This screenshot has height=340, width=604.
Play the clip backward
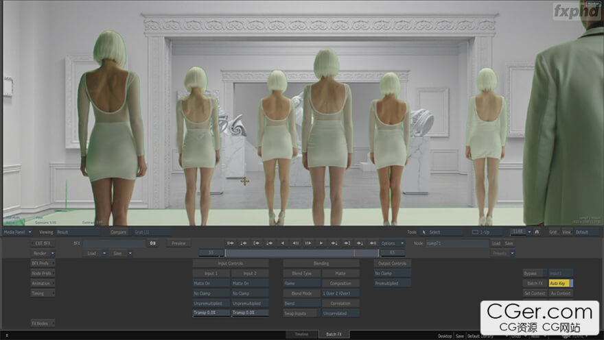[x=282, y=243]
